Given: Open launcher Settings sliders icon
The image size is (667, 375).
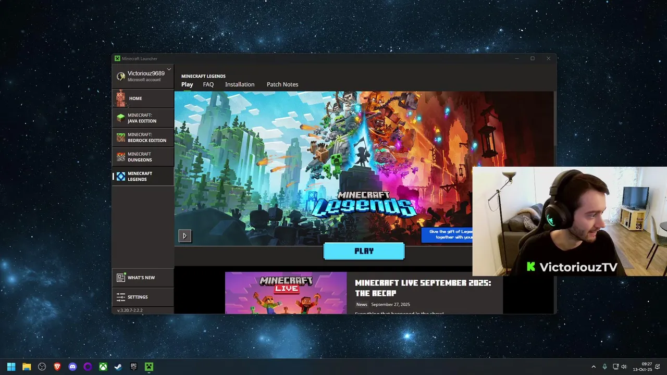Looking at the screenshot, I should coord(121,297).
